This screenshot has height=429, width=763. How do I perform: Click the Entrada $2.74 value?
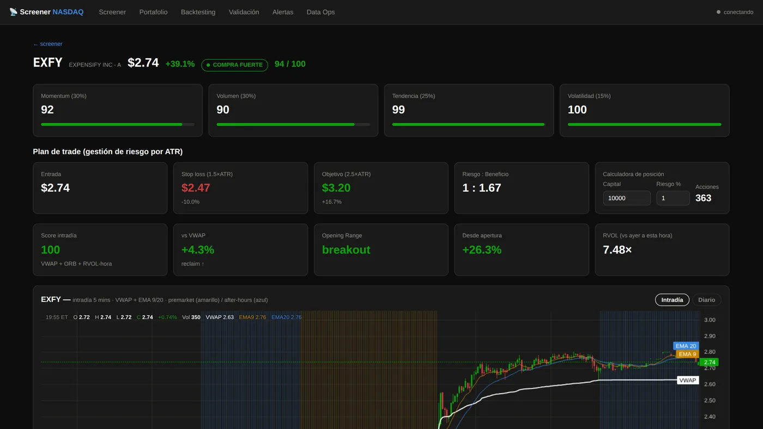point(56,188)
